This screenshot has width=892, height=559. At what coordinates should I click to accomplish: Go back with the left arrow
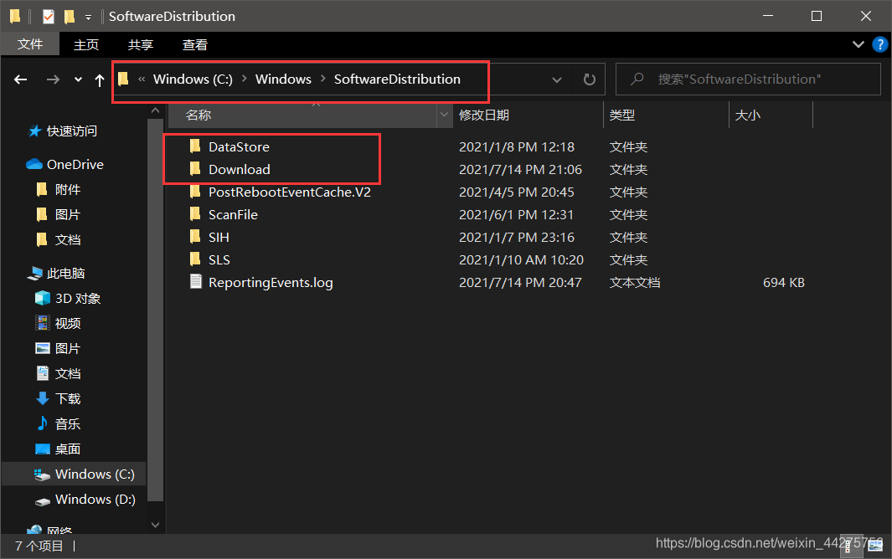click(x=20, y=79)
